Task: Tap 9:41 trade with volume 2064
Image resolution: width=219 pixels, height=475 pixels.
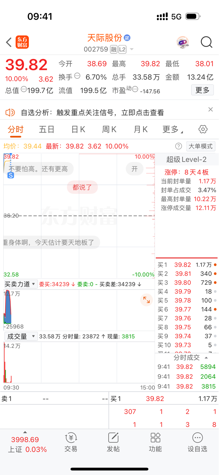Action: pyautogui.click(x=187, y=377)
